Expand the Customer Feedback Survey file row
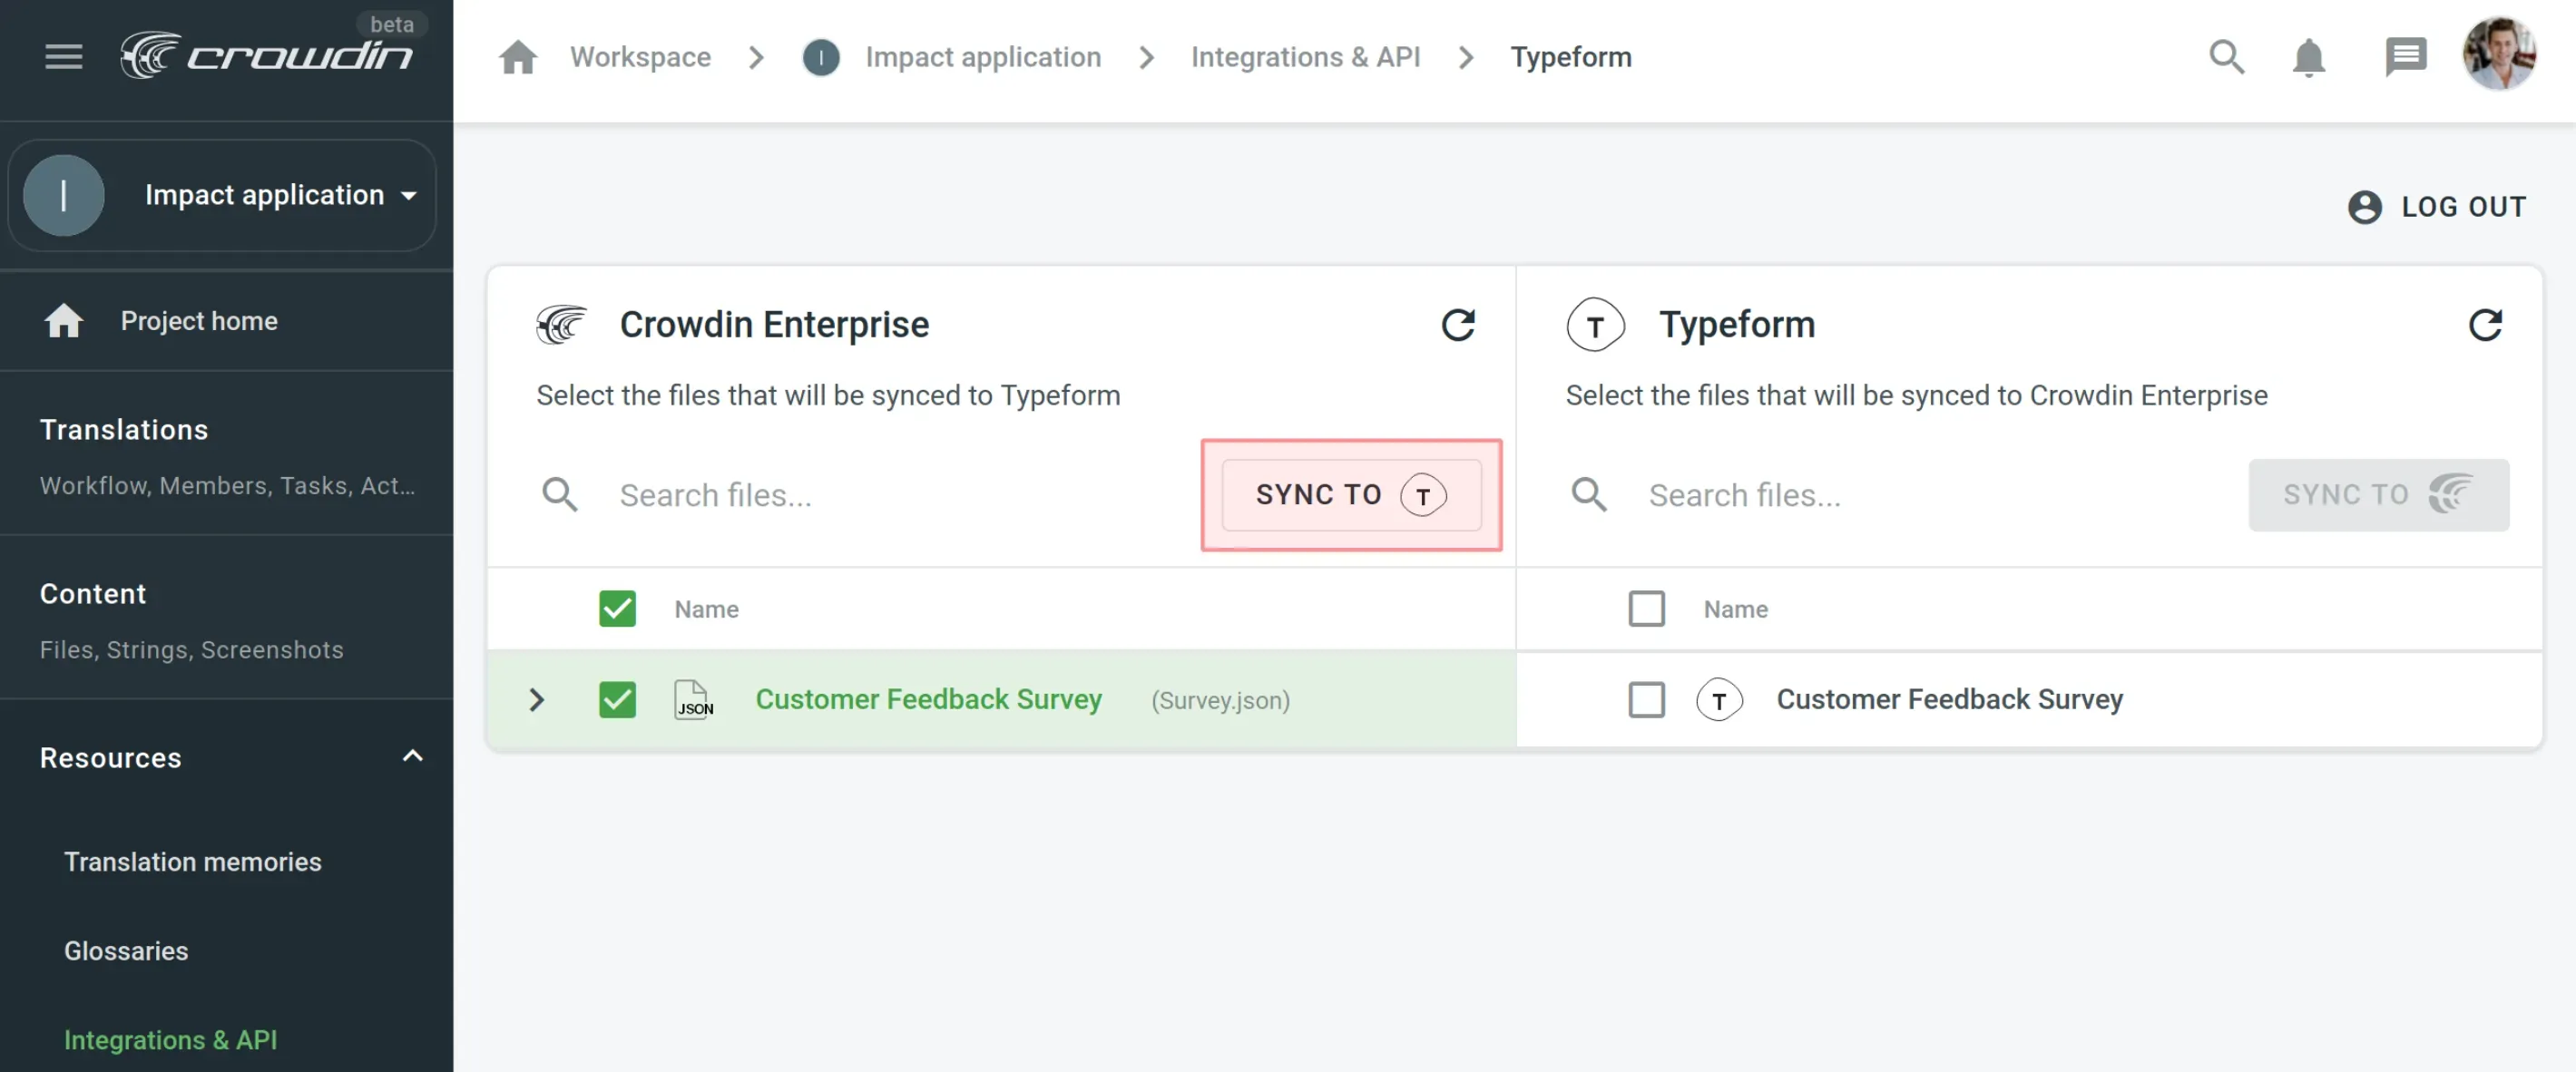Viewport: 2576px width, 1072px height. pos(537,699)
